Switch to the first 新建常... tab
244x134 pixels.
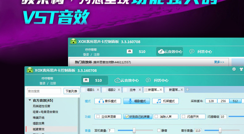(153, 90)
